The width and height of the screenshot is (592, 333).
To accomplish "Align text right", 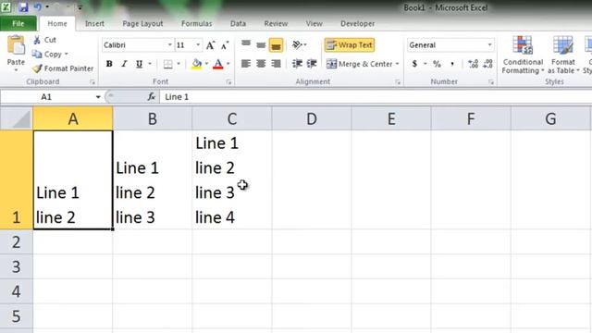I will tap(276, 64).
